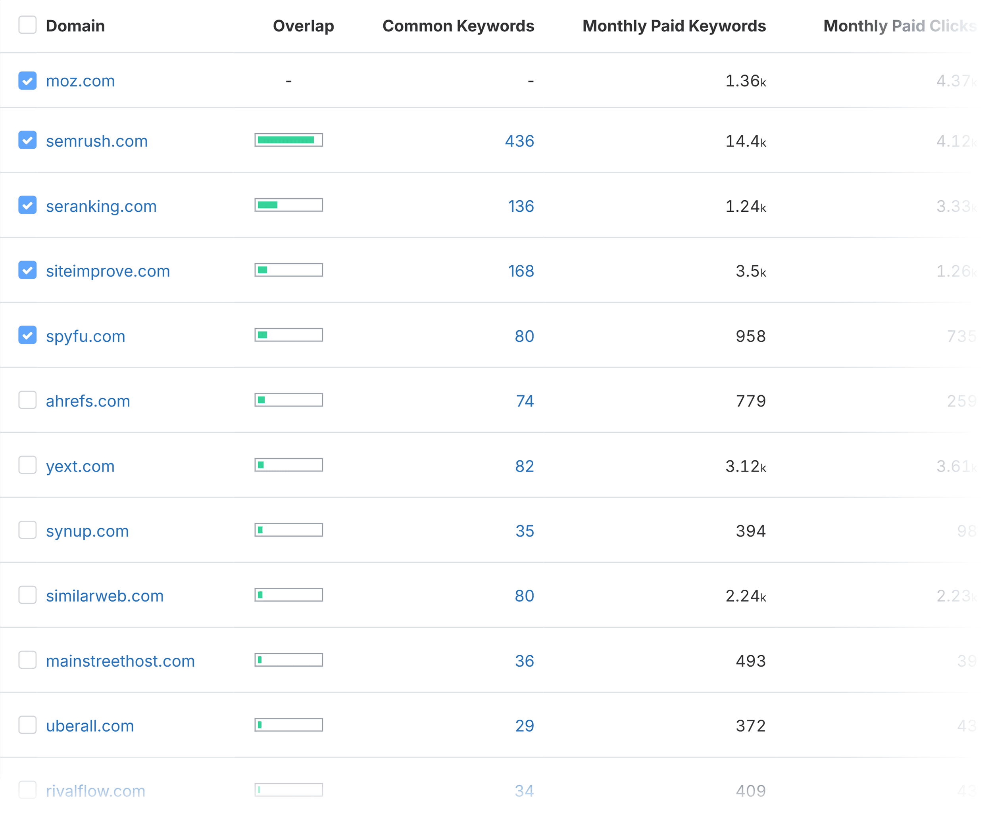
Task: Sort by the Common Keywords column header
Action: (x=458, y=26)
